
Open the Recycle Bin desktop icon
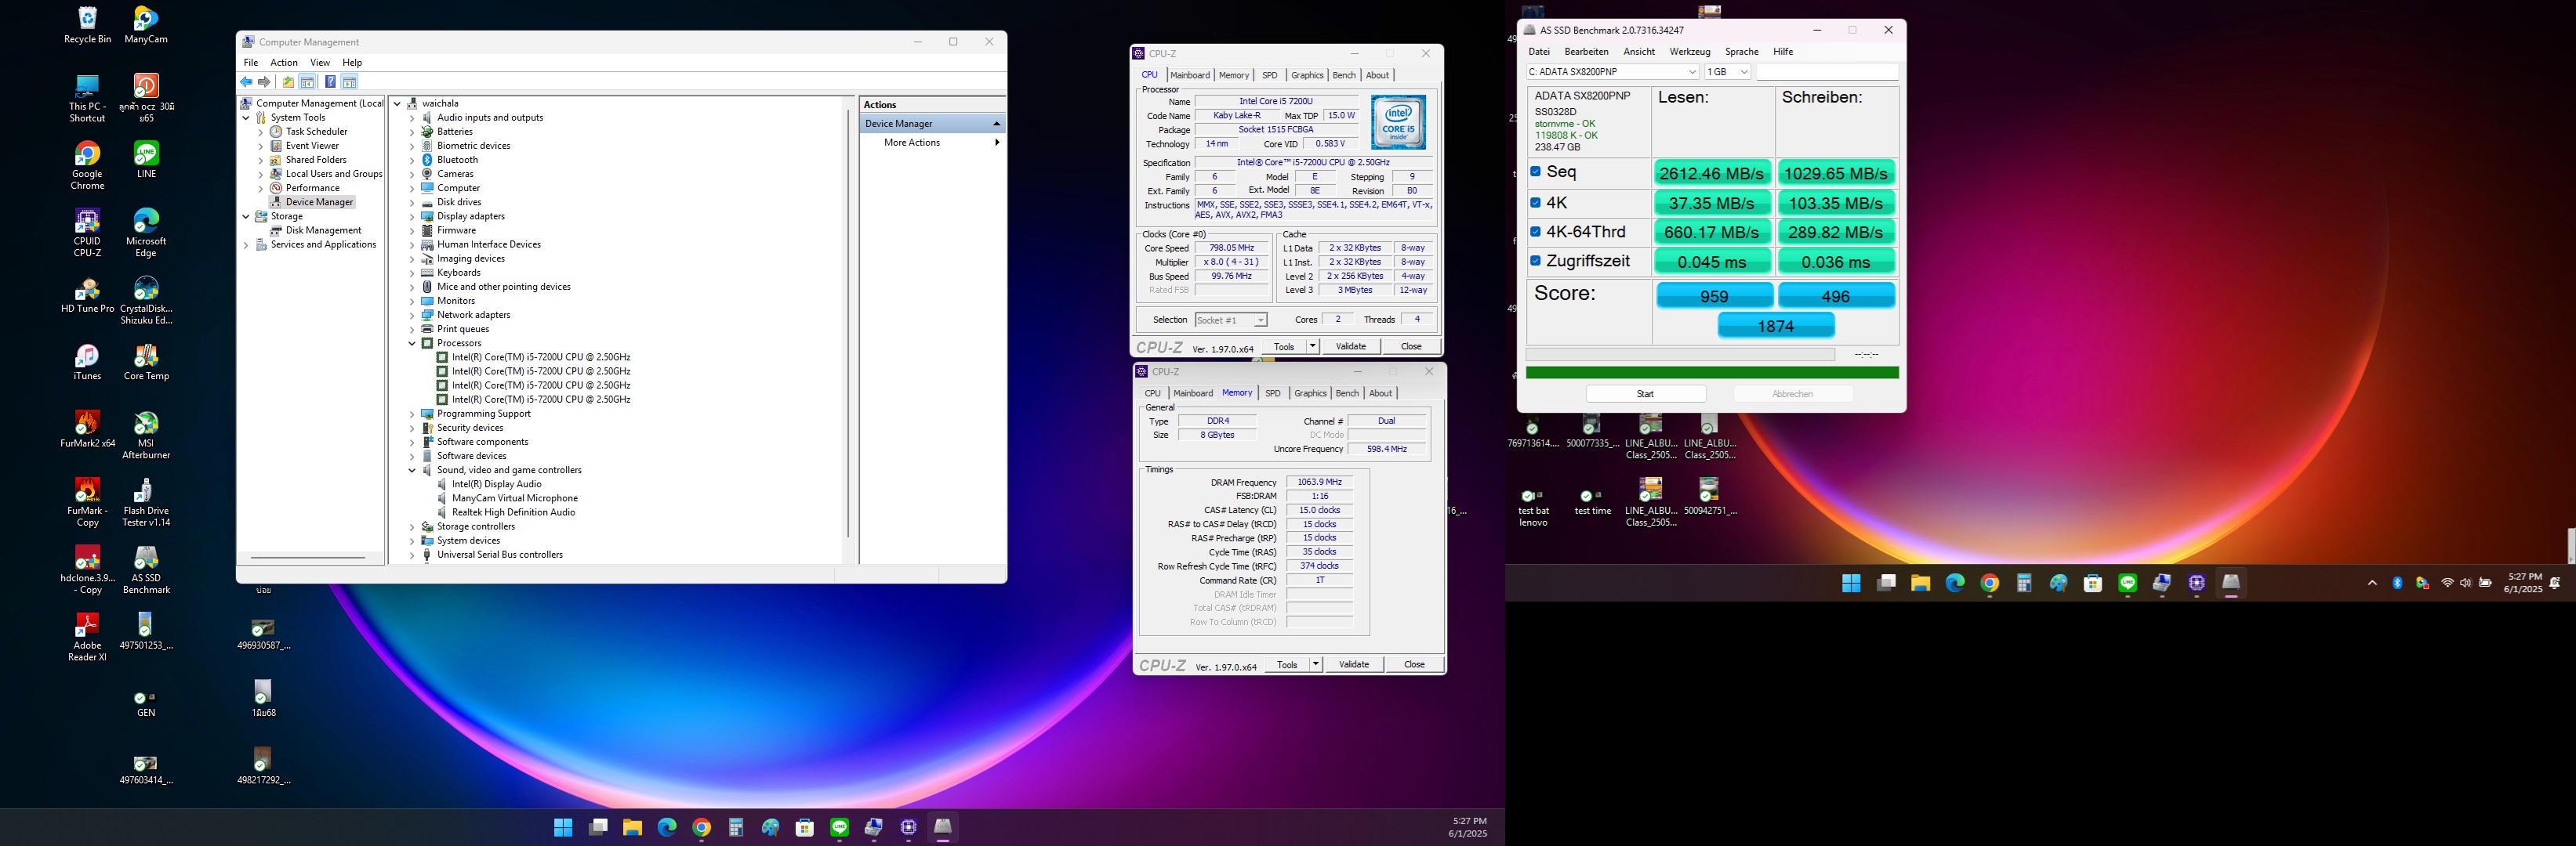[x=87, y=26]
